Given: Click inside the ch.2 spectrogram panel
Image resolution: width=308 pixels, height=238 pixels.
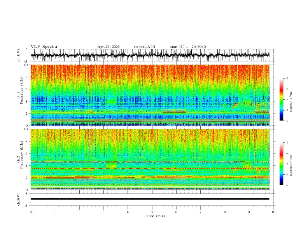Looking at the screenshot, I should (x=150, y=159).
